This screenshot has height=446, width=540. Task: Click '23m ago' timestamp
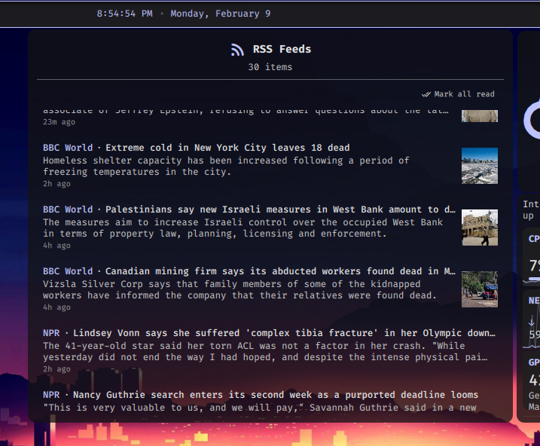tap(59, 122)
